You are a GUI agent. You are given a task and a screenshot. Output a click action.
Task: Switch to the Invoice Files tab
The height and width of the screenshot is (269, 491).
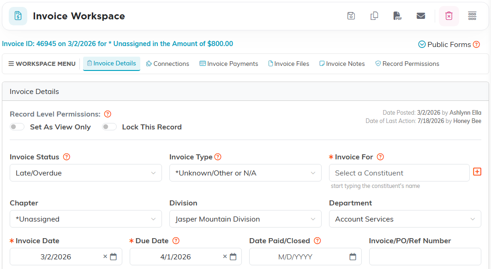(x=288, y=64)
